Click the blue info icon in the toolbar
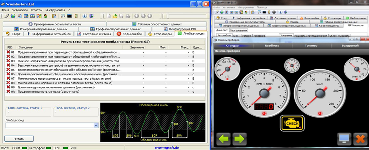The height and width of the screenshot is (150, 369). [x=85, y=16]
